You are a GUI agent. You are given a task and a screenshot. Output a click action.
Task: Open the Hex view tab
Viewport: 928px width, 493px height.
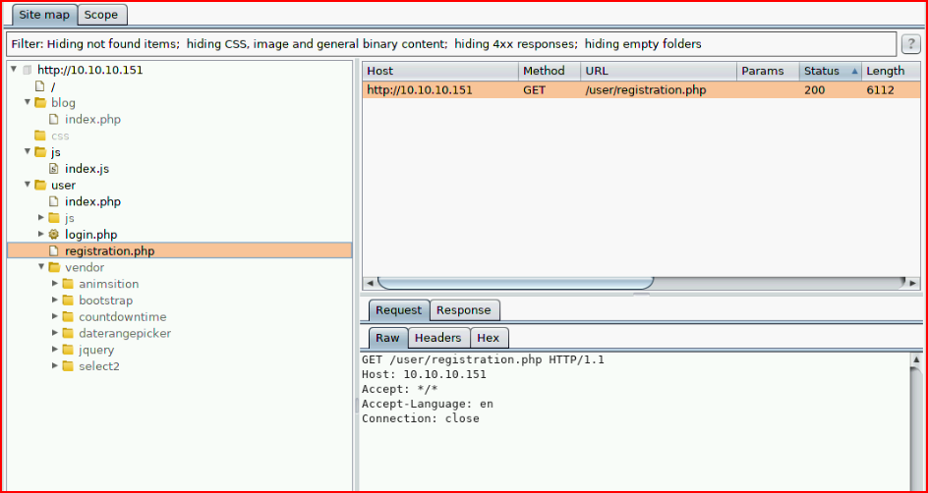pyautogui.click(x=489, y=338)
